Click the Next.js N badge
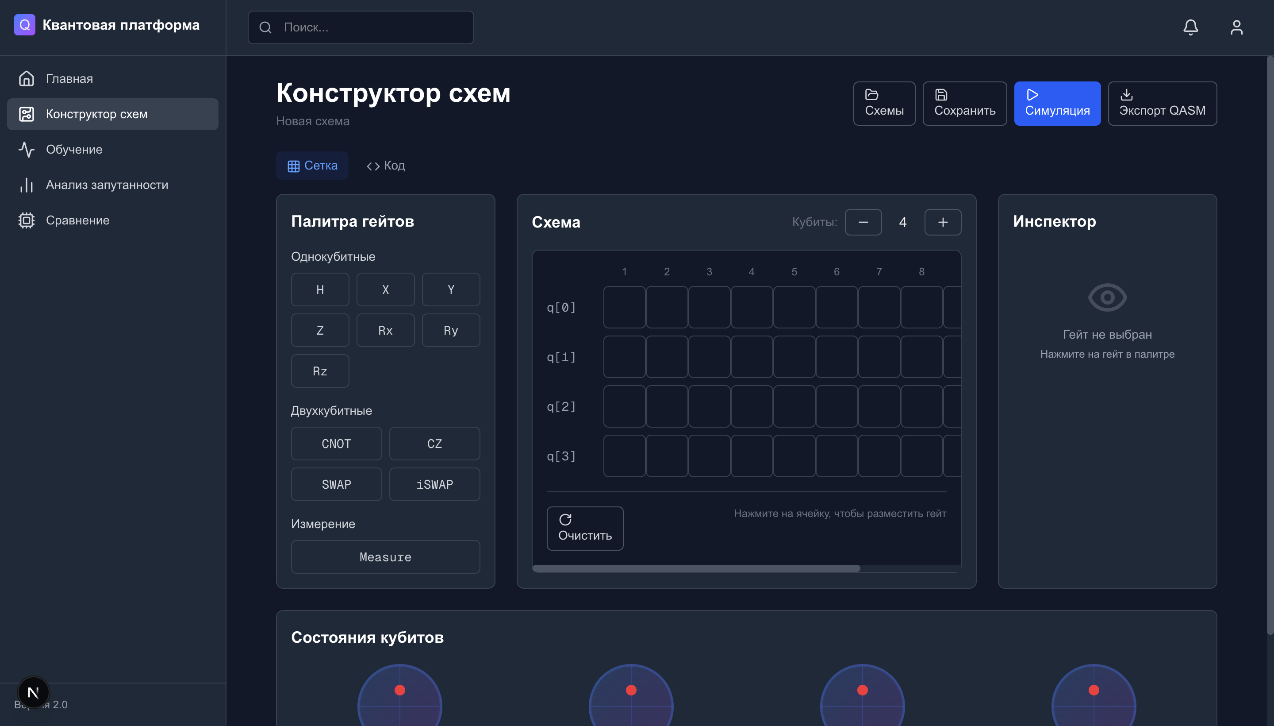 pyautogui.click(x=33, y=692)
